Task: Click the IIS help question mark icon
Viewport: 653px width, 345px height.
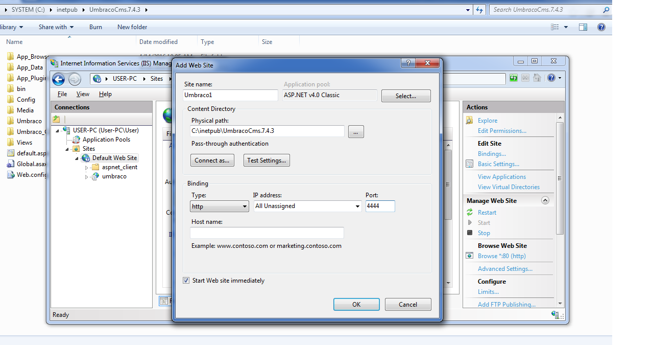Action: (551, 78)
